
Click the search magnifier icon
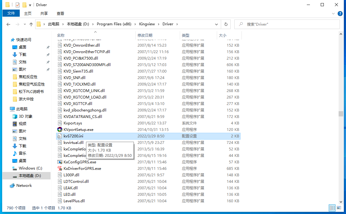(x=241, y=24)
